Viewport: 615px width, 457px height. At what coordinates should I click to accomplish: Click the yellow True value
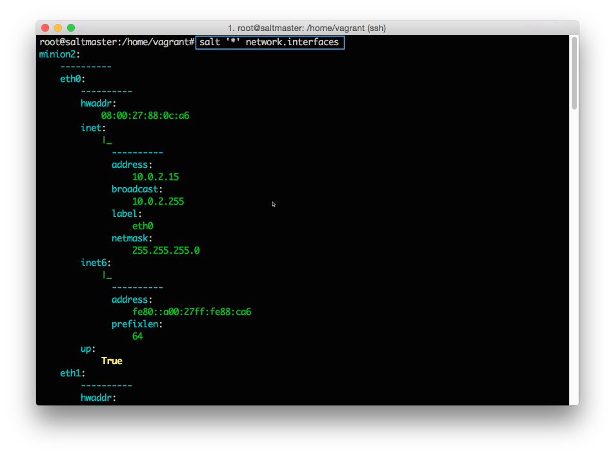(x=112, y=361)
